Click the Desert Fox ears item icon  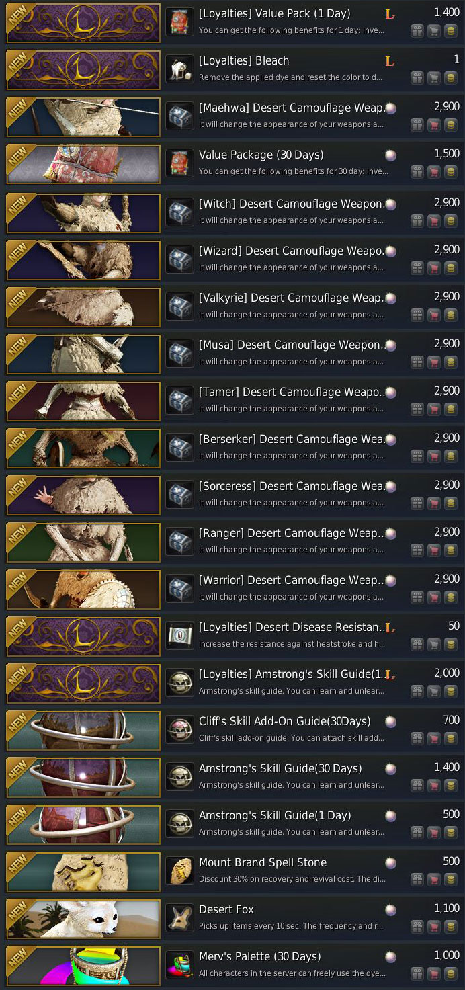(179, 918)
